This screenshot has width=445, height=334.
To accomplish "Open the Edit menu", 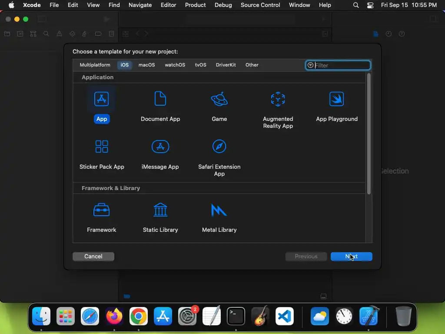I will coord(73,5).
